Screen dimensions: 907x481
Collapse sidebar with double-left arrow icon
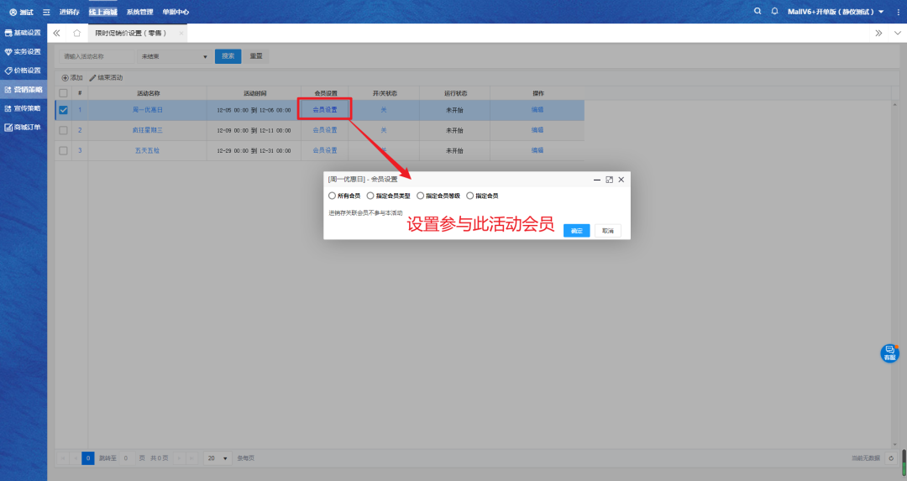[57, 33]
